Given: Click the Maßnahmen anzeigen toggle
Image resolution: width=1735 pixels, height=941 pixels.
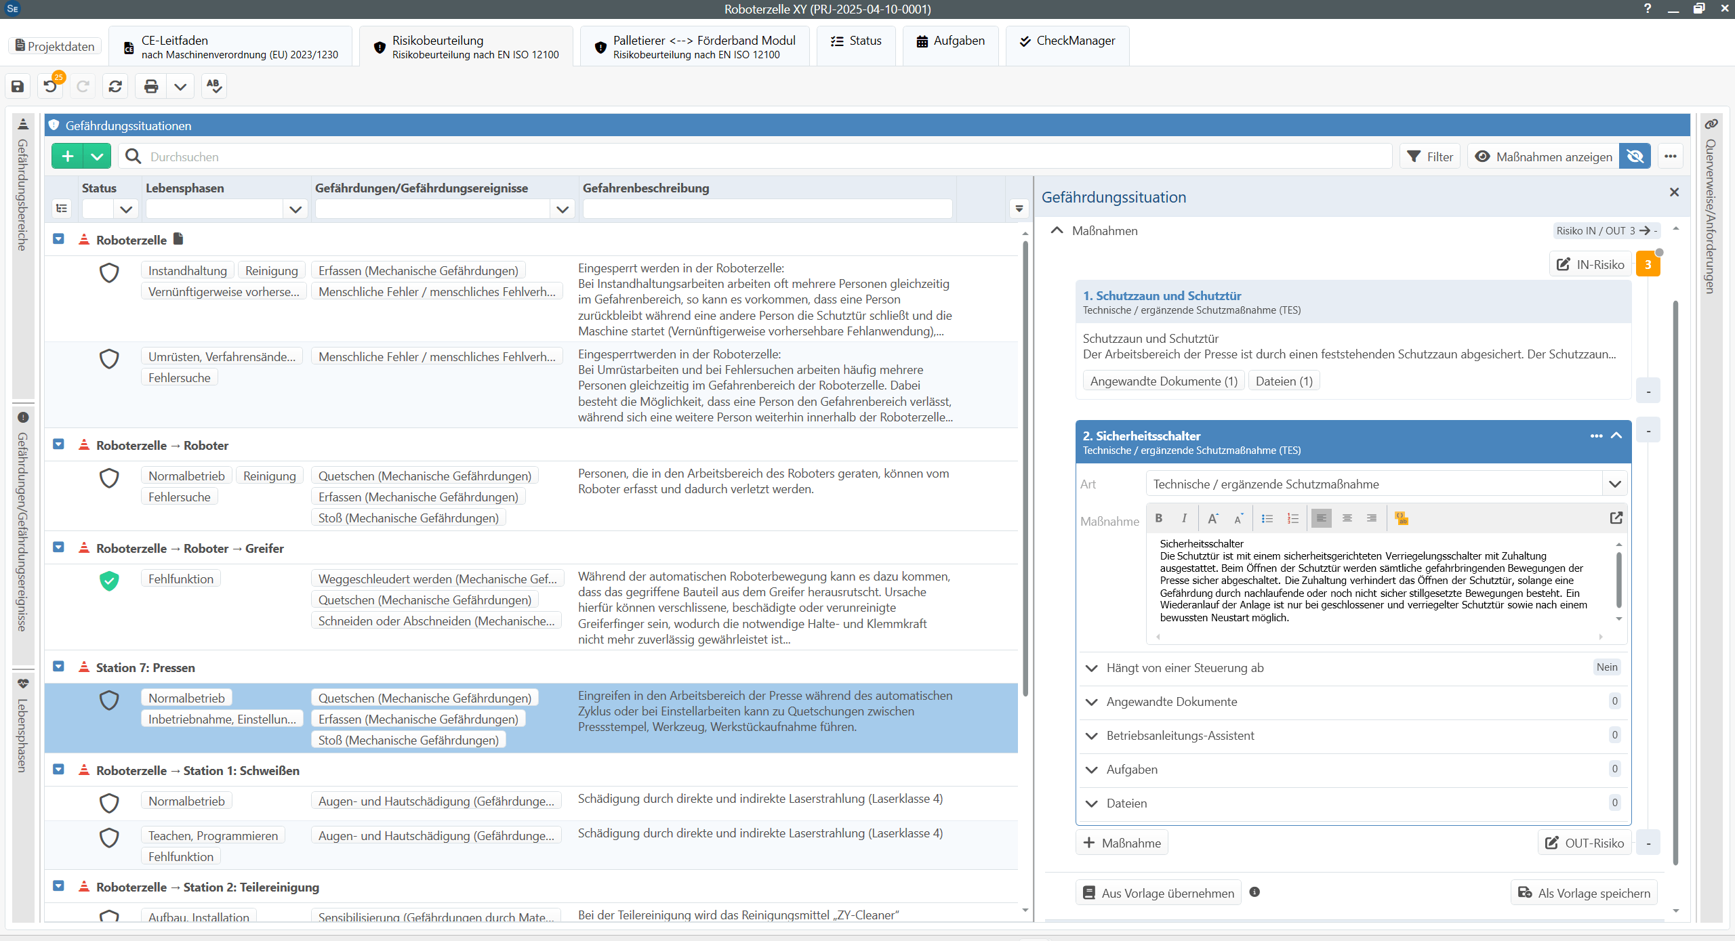Looking at the screenshot, I should (1544, 156).
